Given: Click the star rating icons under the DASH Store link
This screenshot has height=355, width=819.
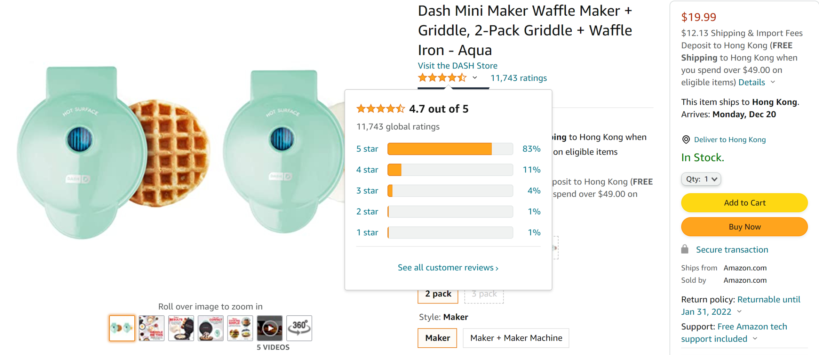Looking at the screenshot, I should pos(442,78).
